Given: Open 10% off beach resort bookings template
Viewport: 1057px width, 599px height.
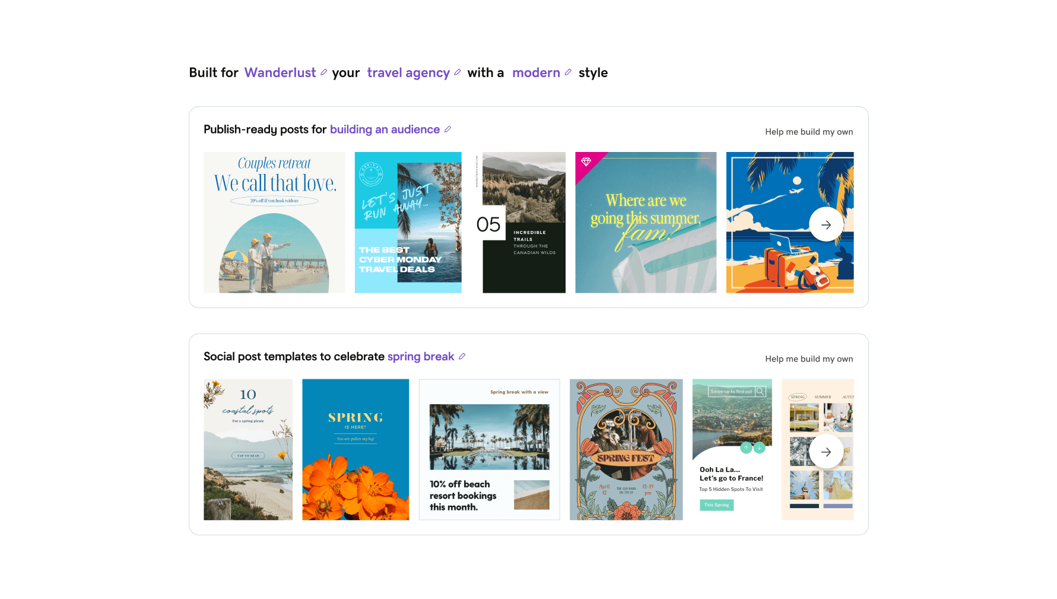Looking at the screenshot, I should pyautogui.click(x=490, y=450).
